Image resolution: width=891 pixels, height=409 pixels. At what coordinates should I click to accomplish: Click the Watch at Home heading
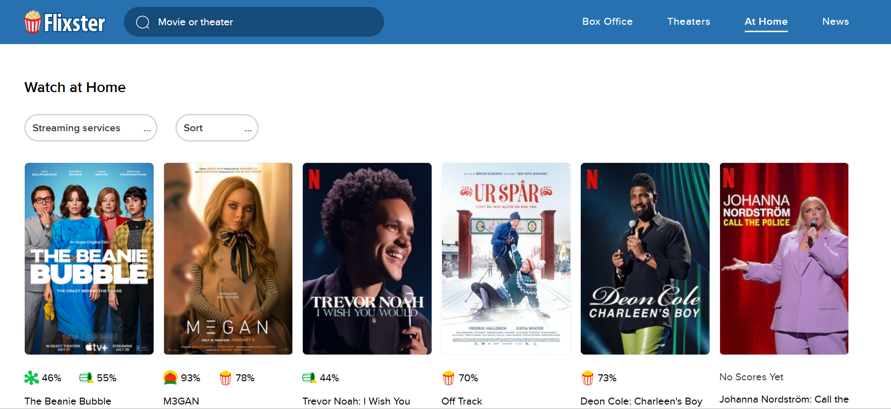[75, 87]
